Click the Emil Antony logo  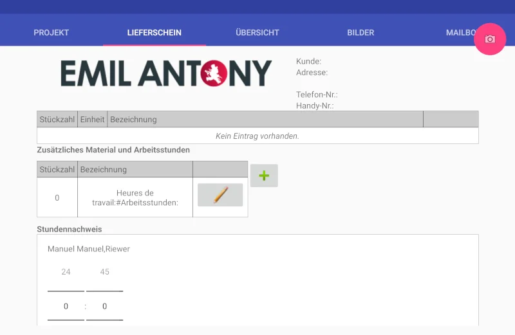point(166,73)
